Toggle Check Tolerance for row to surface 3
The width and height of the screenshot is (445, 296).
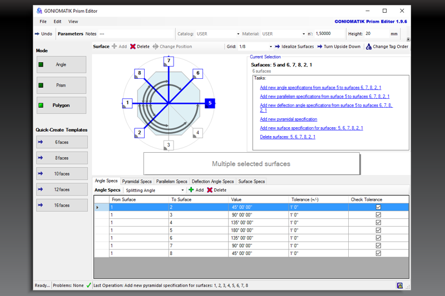click(x=378, y=215)
